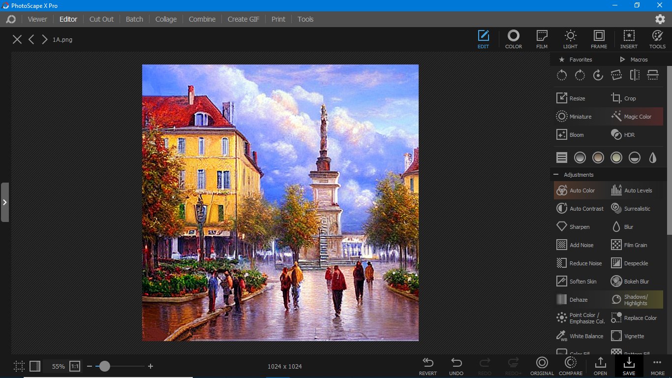Open the Film panel tab
The image size is (672, 378).
tap(542, 39)
